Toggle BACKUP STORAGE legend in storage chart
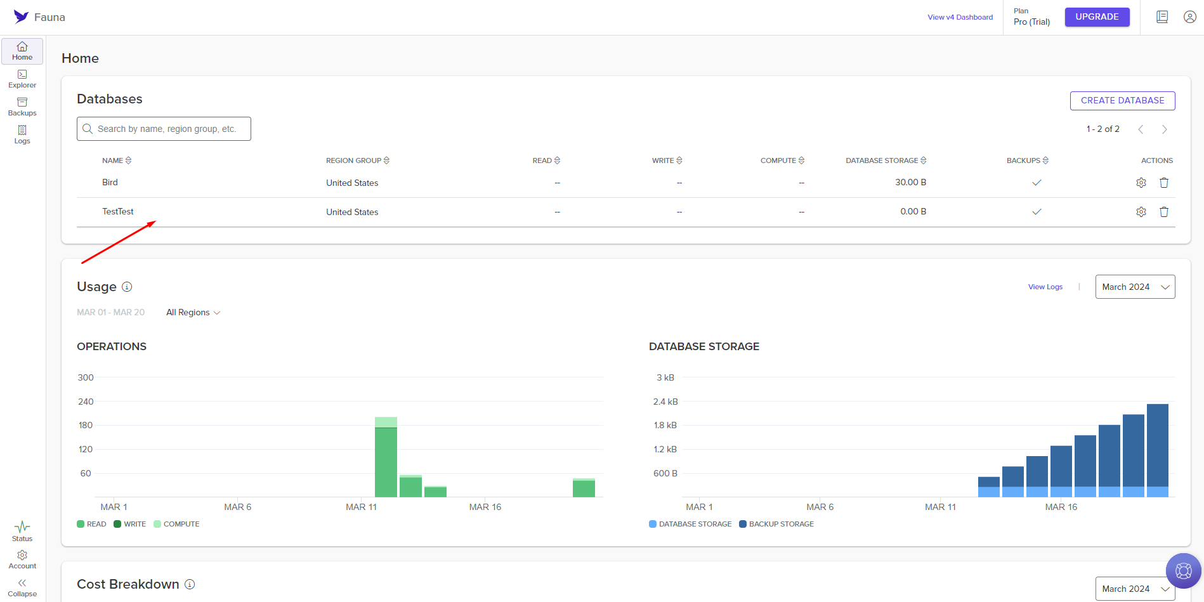 click(776, 523)
